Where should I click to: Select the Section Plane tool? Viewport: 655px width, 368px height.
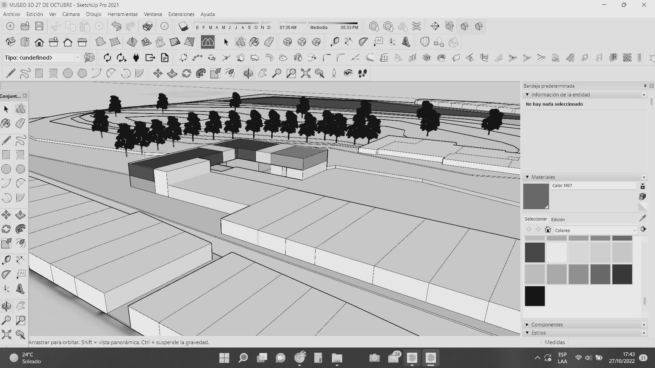(435, 26)
